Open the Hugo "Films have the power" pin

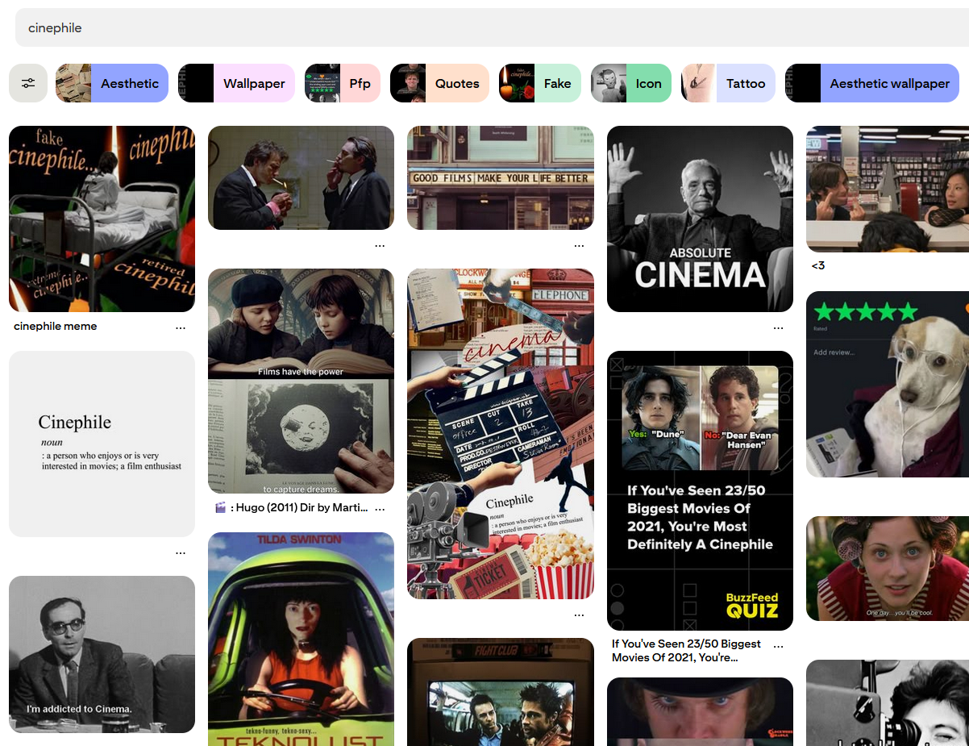pyautogui.click(x=301, y=381)
